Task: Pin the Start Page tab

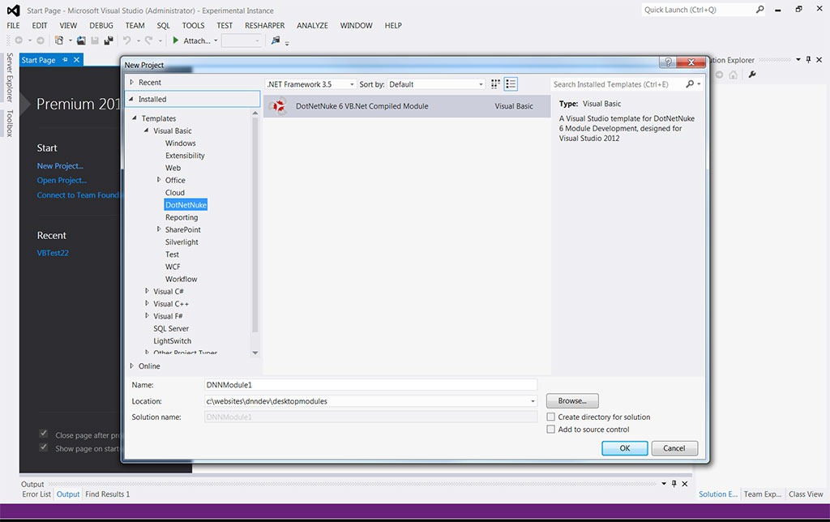Action: pyautogui.click(x=65, y=60)
